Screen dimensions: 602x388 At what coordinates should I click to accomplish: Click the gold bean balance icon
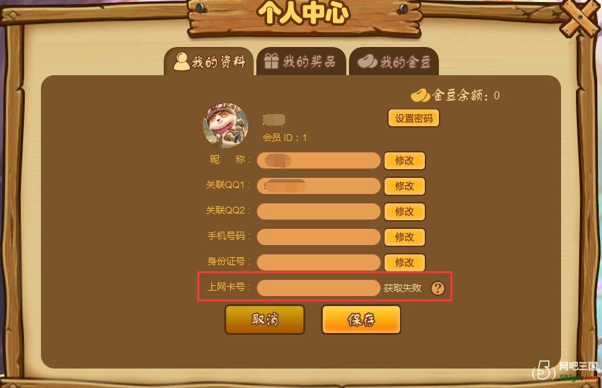420,95
